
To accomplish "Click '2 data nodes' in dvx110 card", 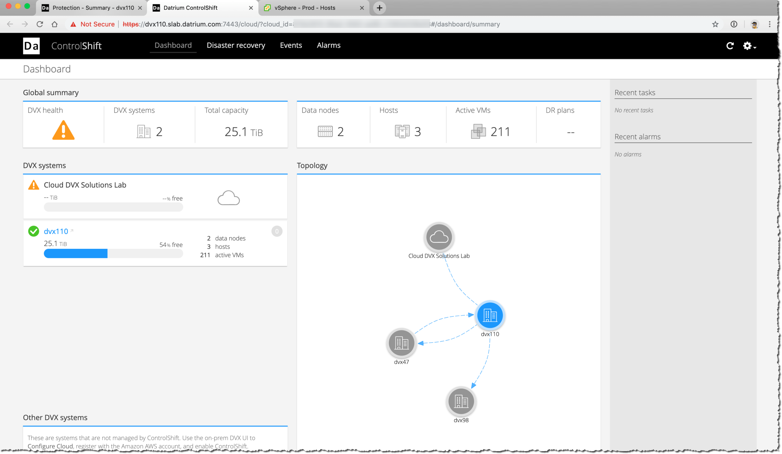I will pyautogui.click(x=226, y=238).
